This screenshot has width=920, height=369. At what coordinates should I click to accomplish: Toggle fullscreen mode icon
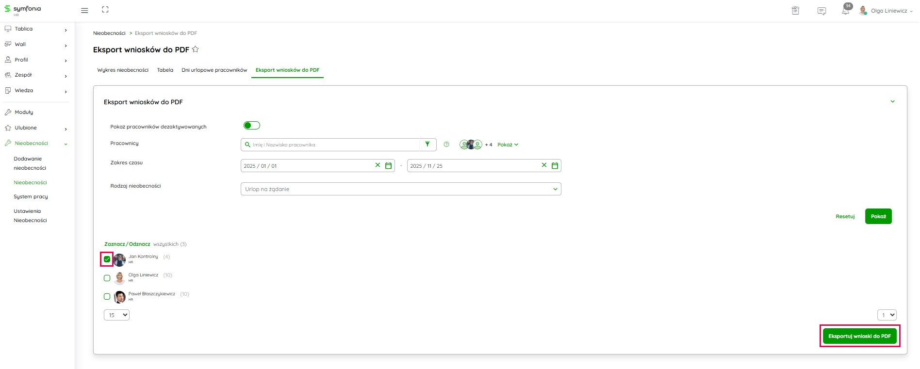(x=105, y=10)
